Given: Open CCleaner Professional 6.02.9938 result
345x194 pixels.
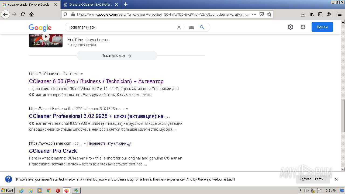Looking at the screenshot, I should point(99,116).
